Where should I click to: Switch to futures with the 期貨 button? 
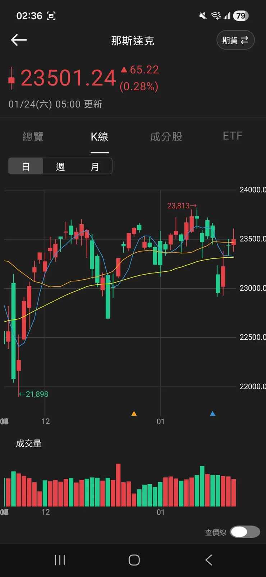pyautogui.click(x=235, y=40)
